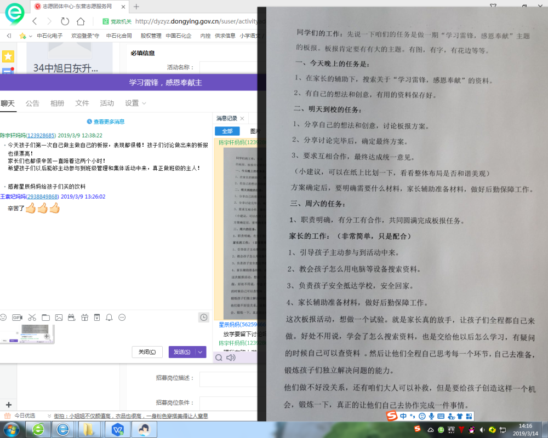Open the send-file folder icon
Screen dimensions: 548x438
pos(46,318)
